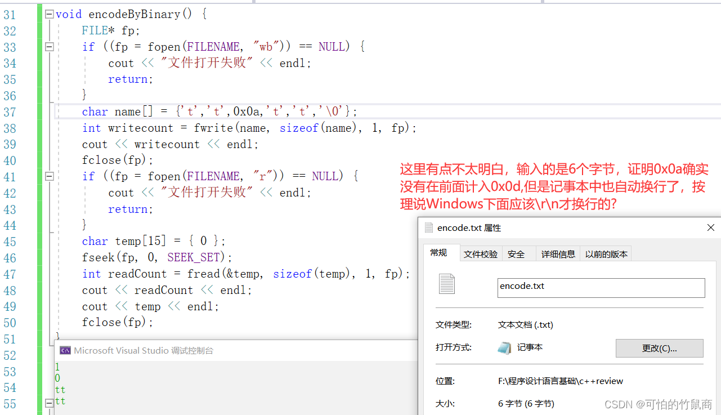Viewport: 721px width, 415px height.
Task: Click the console output '0' line
Action: (x=57, y=378)
